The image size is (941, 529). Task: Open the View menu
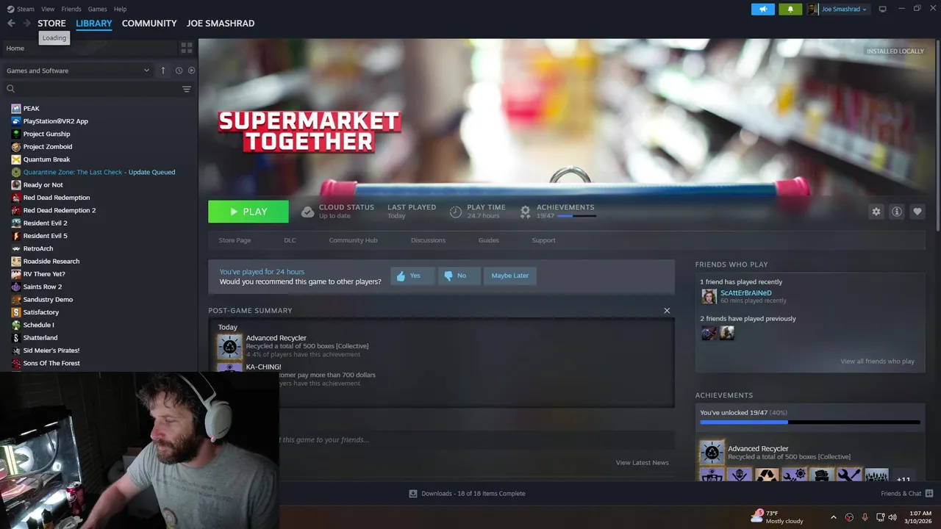click(48, 9)
